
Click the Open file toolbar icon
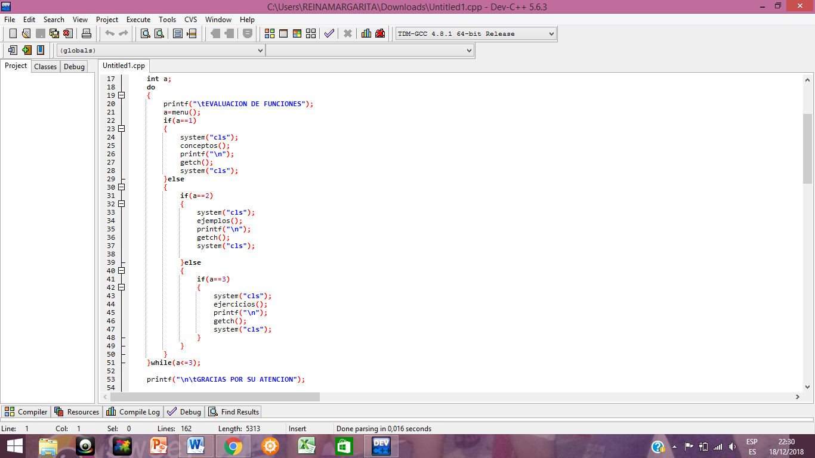click(26, 33)
